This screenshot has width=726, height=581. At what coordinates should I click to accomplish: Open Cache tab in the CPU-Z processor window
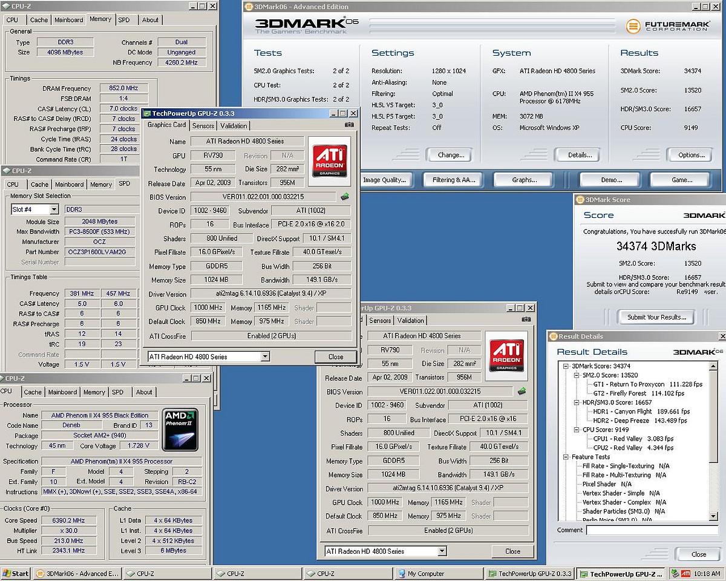(33, 392)
